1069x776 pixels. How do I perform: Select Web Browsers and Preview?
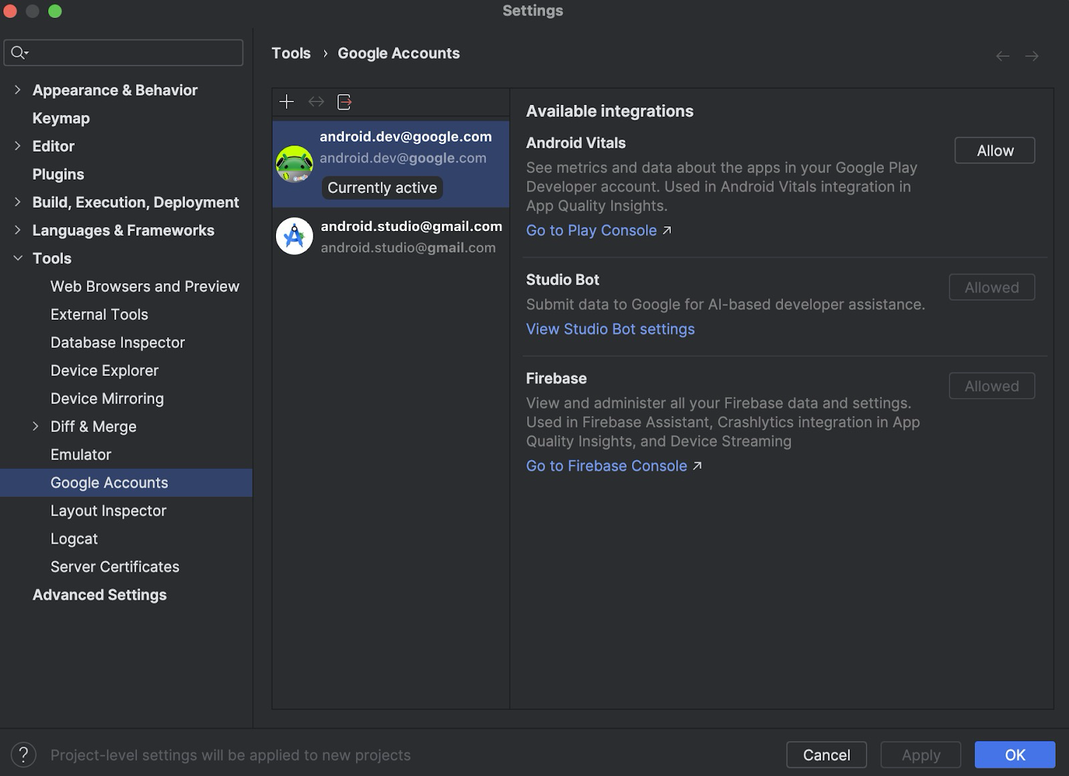click(x=144, y=286)
